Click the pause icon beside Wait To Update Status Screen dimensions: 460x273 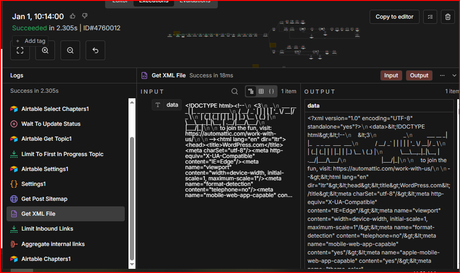click(14, 124)
